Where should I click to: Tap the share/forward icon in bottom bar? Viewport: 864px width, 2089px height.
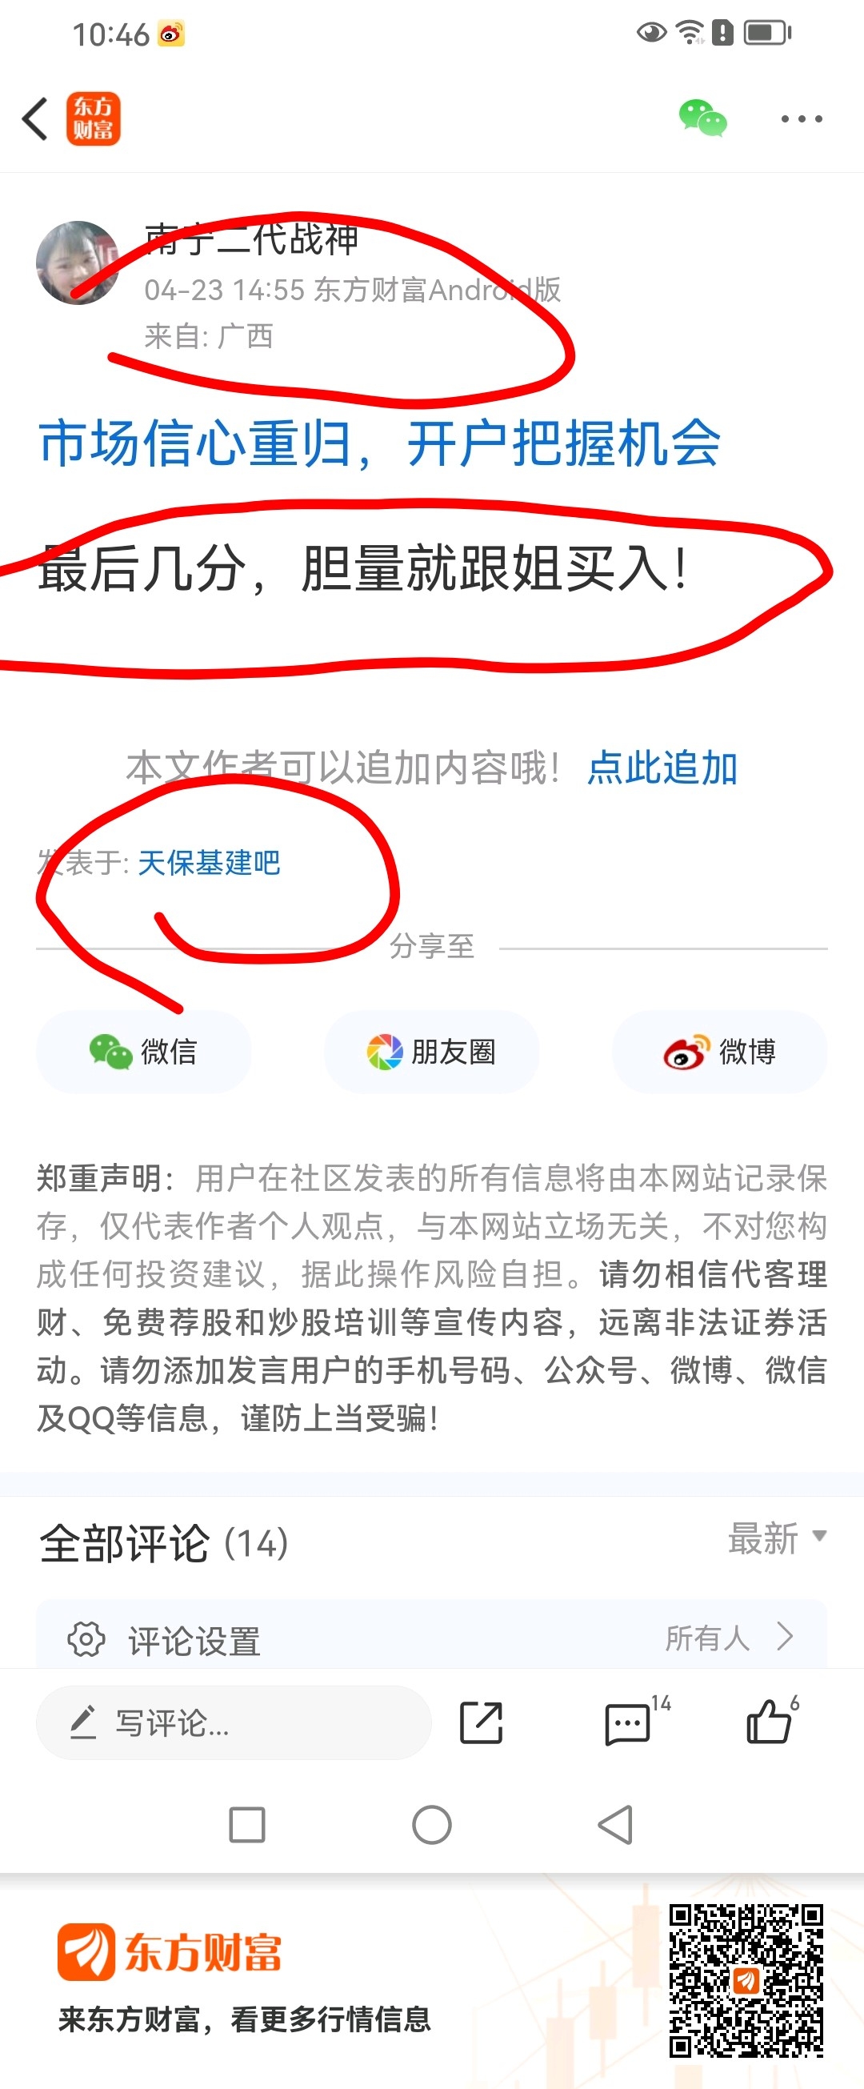click(482, 1723)
